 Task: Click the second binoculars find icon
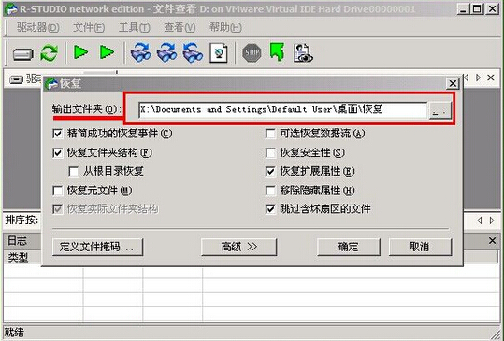166,52
